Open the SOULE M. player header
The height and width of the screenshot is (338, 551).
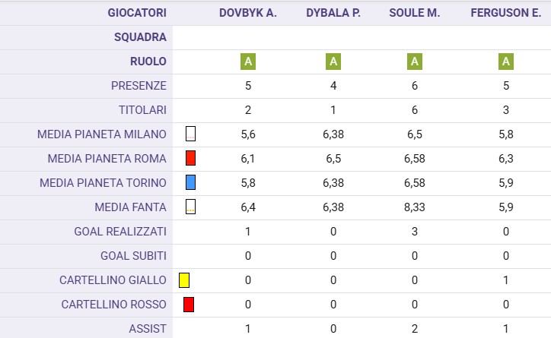415,13
